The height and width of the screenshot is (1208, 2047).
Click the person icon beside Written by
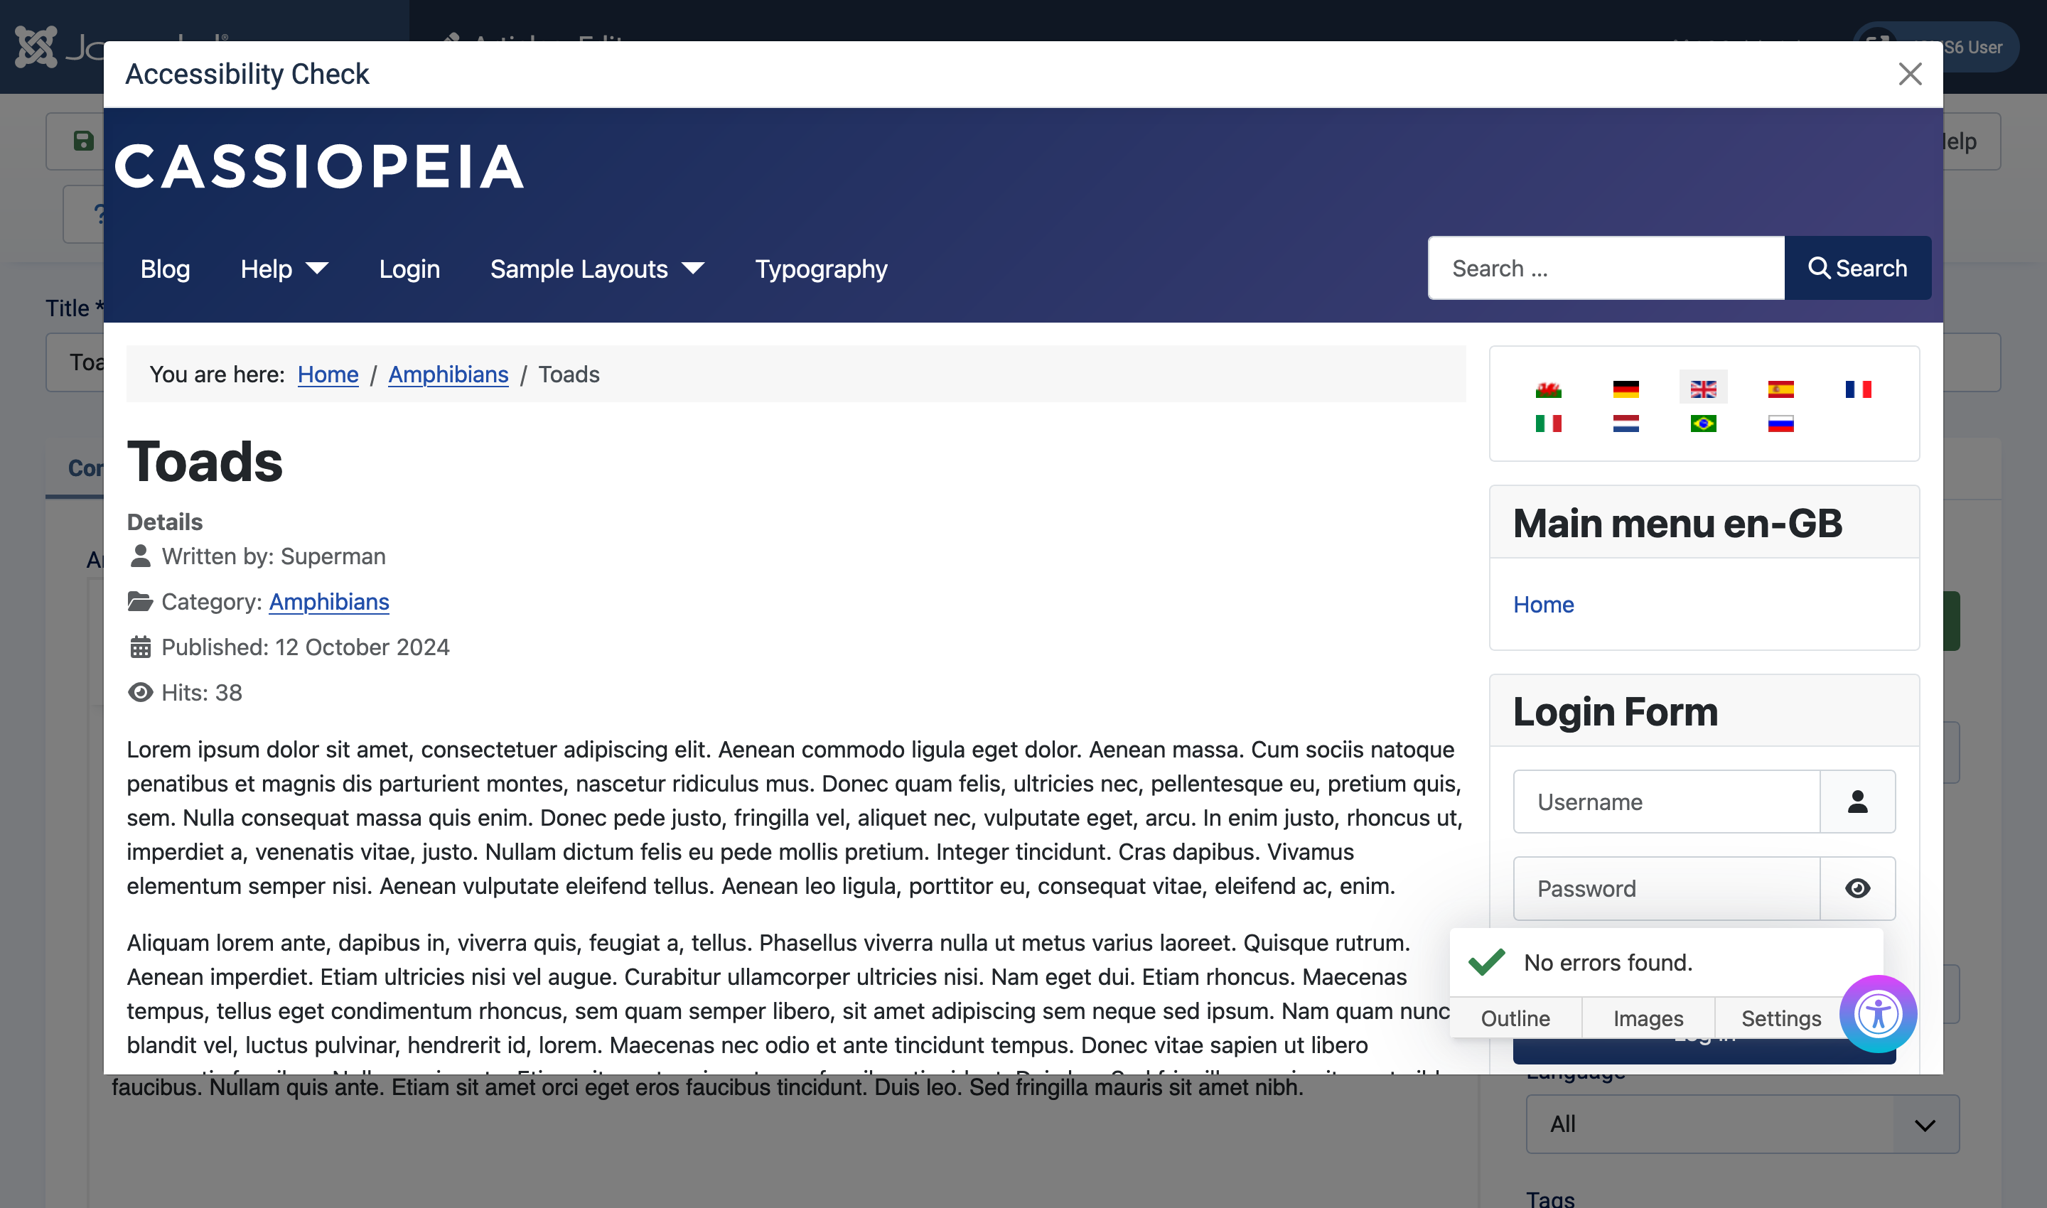141,556
